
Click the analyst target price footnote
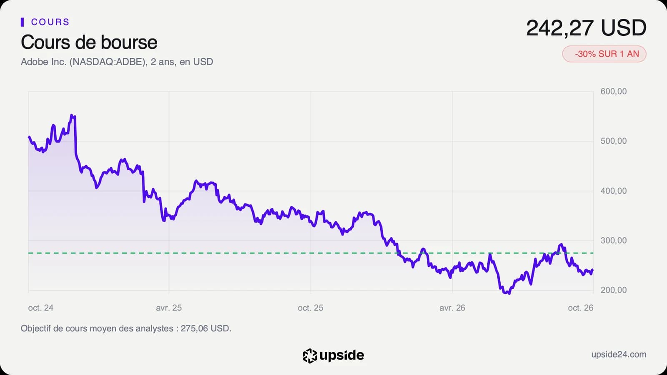coord(126,328)
